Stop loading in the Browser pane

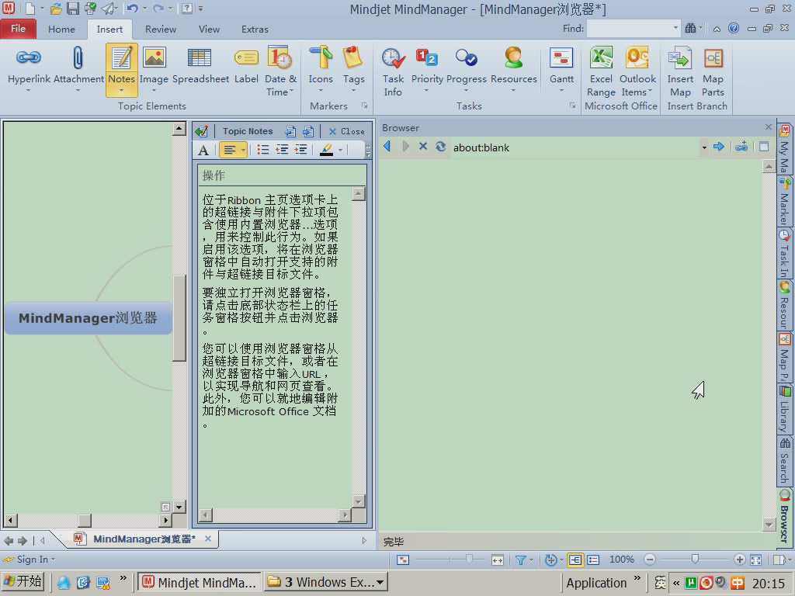pyautogui.click(x=423, y=147)
